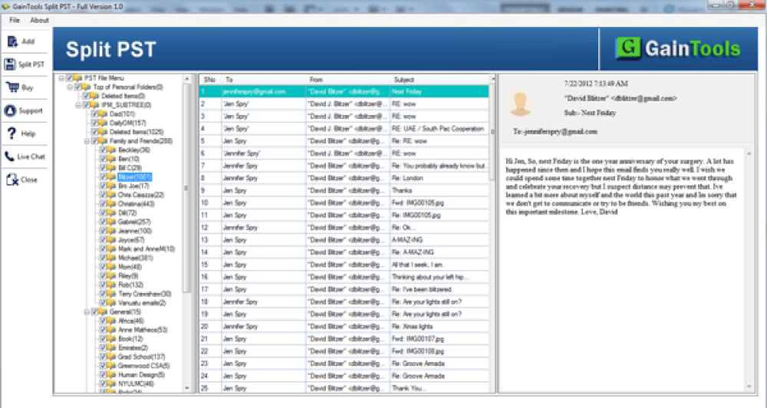Image resolution: width=767 pixels, height=408 pixels.
Task: Collapse the General(15) tree node
Action: [x=86, y=312]
